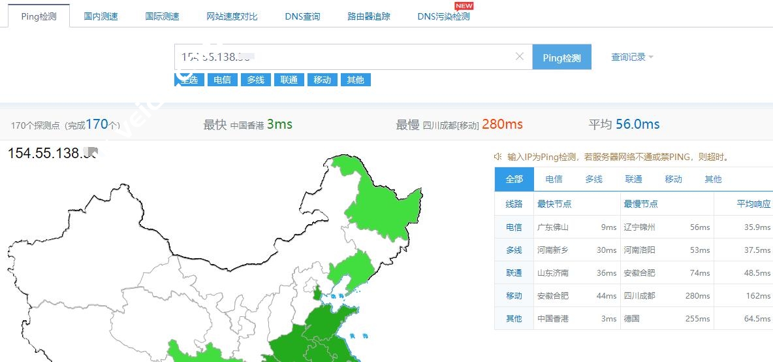Open the 路由器追踪 tab
This screenshot has height=362, width=773.
pos(369,16)
